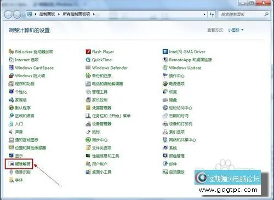Select the 自动播放 text

tap(177, 172)
